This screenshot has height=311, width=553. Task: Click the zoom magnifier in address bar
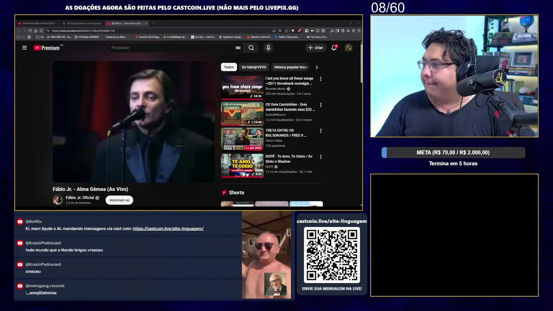click(x=280, y=31)
